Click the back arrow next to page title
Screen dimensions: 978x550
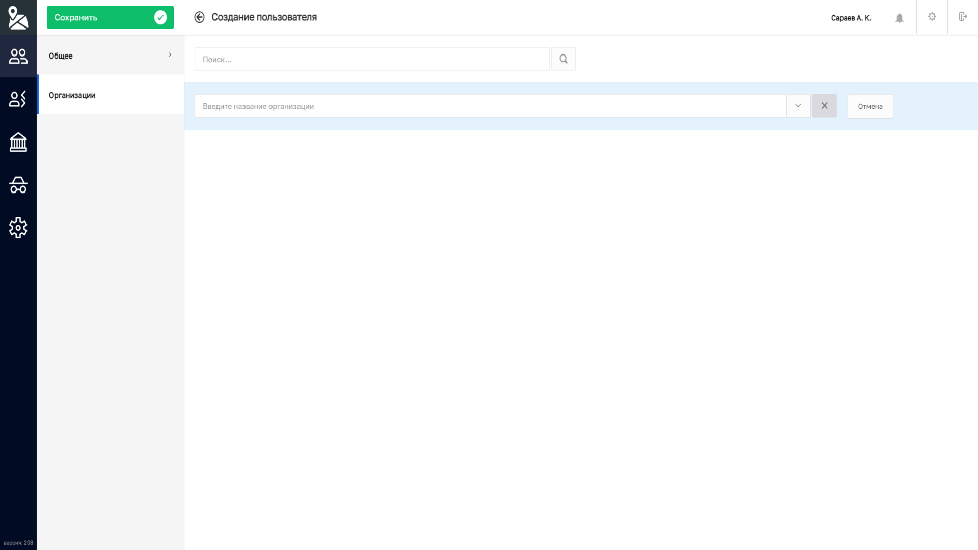click(199, 17)
